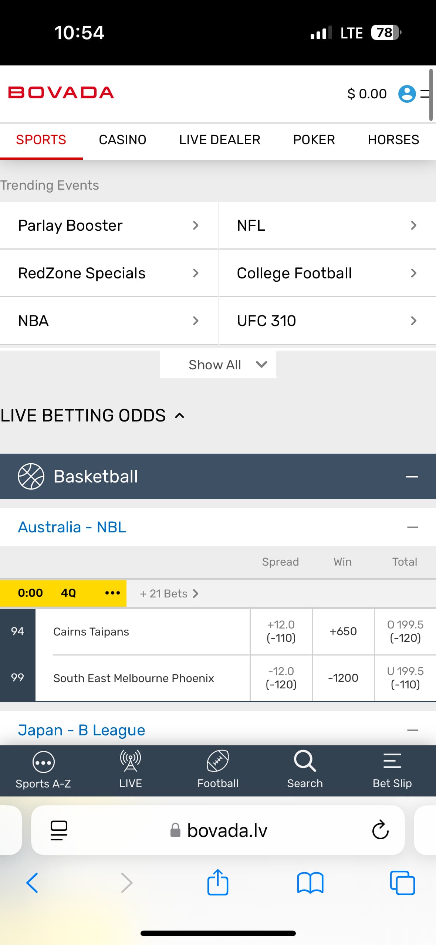The height and width of the screenshot is (945, 436).
Task: Select South East Melbourne -12.0 spread
Action: click(281, 678)
